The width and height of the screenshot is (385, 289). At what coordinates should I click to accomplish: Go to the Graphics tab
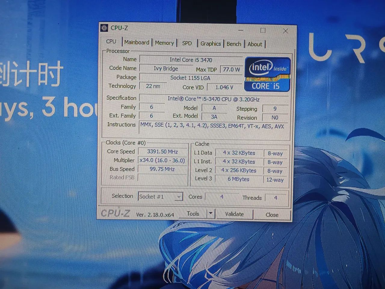click(x=211, y=44)
